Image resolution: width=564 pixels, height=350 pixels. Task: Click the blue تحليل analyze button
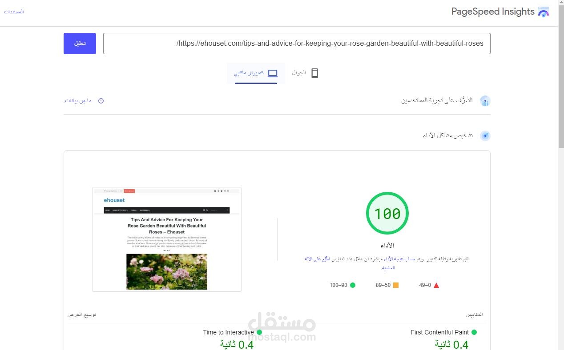[x=80, y=43]
